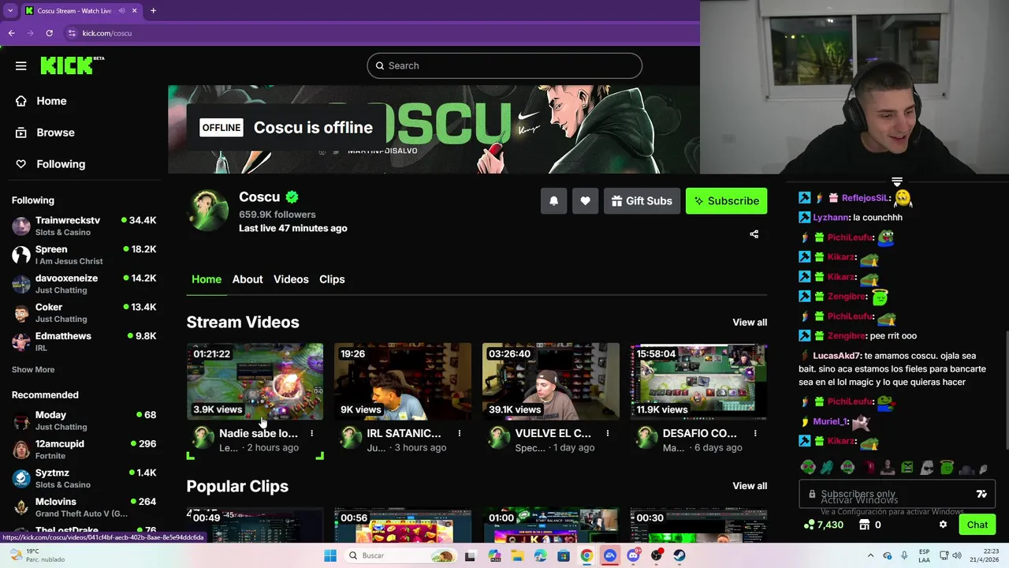Open options menu for Nadie sabe lo video
The width and height of the screenshot is (1009, 568).
311,433
